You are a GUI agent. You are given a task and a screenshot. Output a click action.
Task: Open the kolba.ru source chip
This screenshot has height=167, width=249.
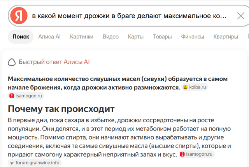pos(195,87)
